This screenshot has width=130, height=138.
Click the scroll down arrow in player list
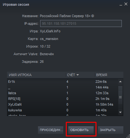120,112
